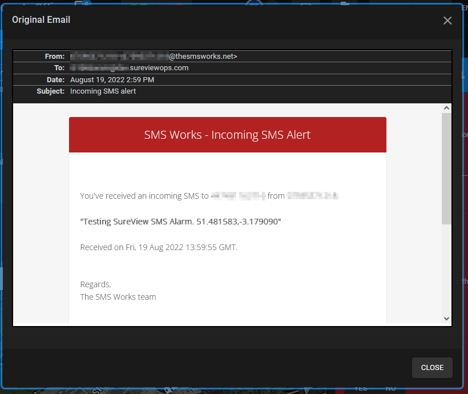
Task: Click the sender address ending '@thesmsworks.net'
Action: (154, 56)
